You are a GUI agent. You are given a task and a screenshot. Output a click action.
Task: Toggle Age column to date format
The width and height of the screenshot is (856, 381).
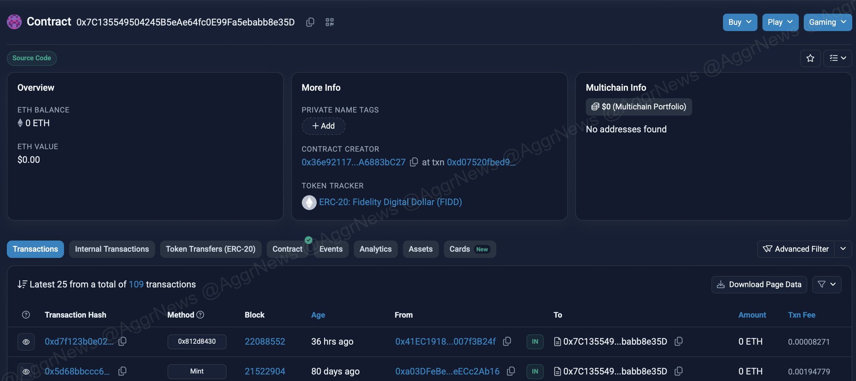[x=318, y=315]
